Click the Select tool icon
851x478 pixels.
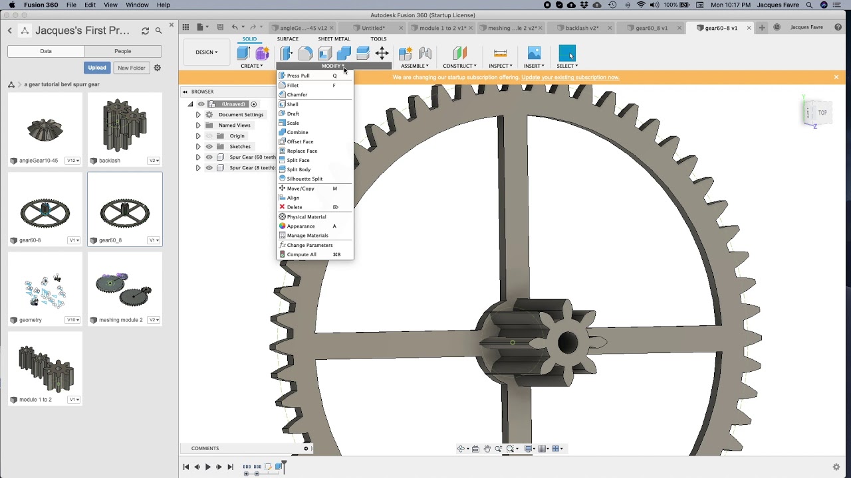click(x=567, y=53)
